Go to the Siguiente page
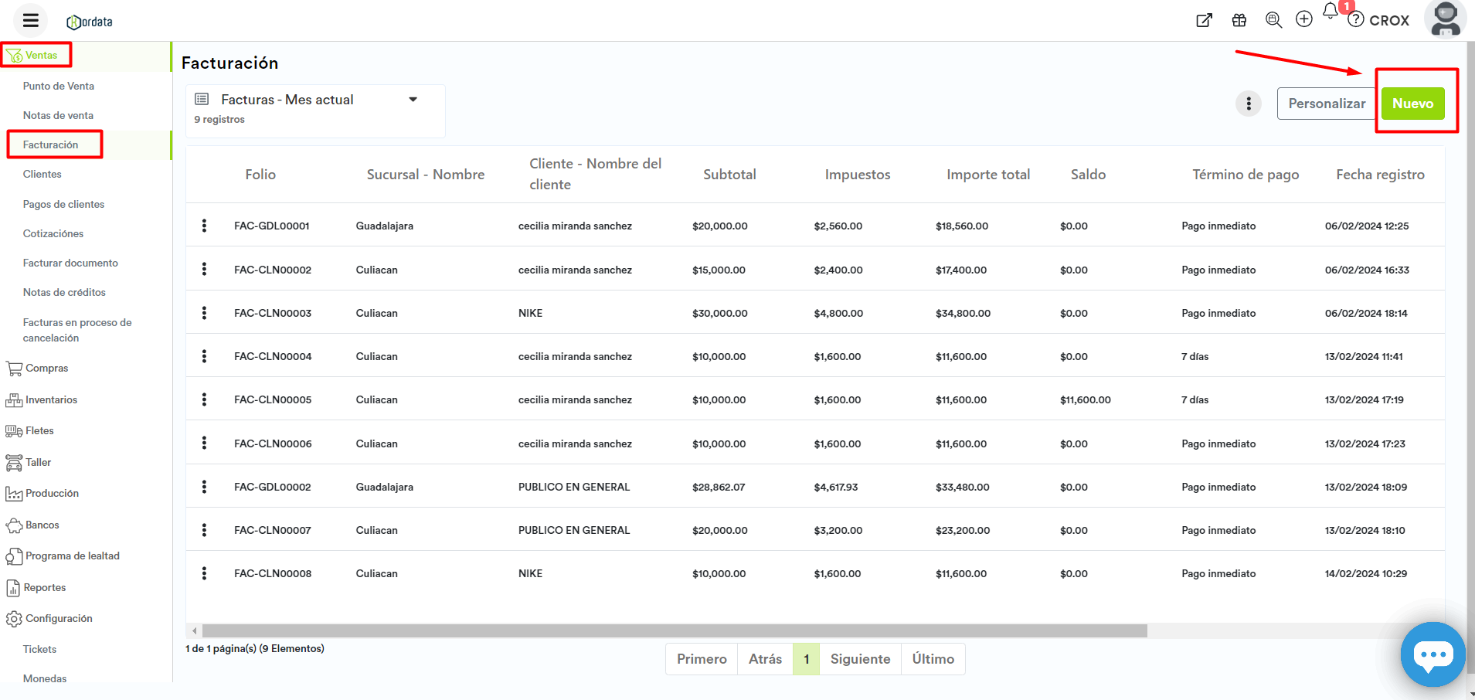The width and height of the screenshot is (1475, 700). tap(860, 659)
